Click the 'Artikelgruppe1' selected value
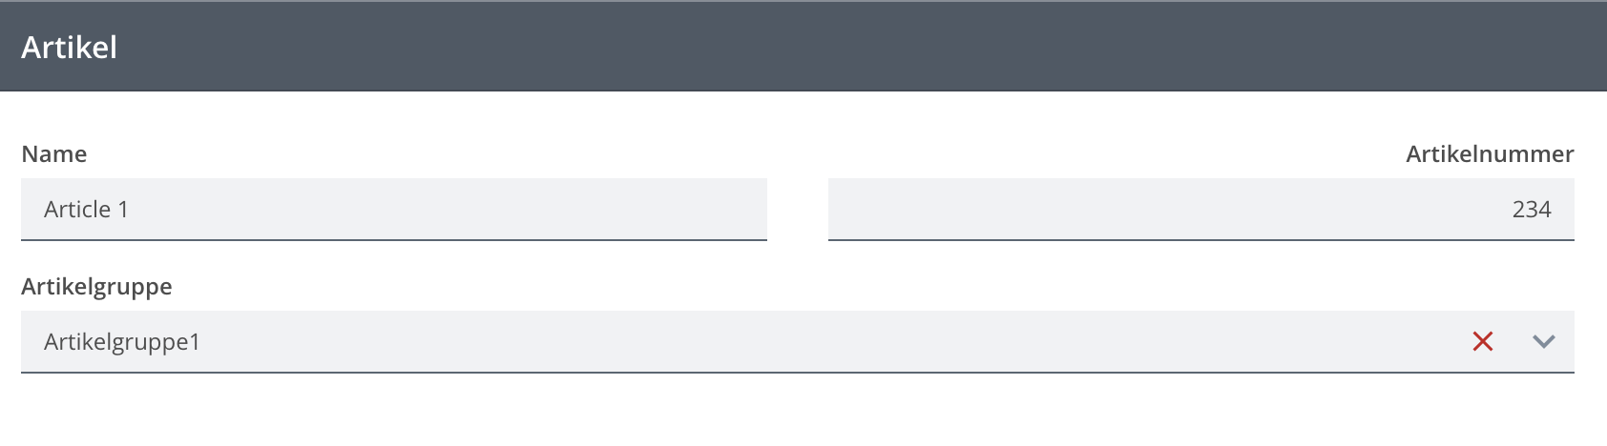 pos(122,342)
